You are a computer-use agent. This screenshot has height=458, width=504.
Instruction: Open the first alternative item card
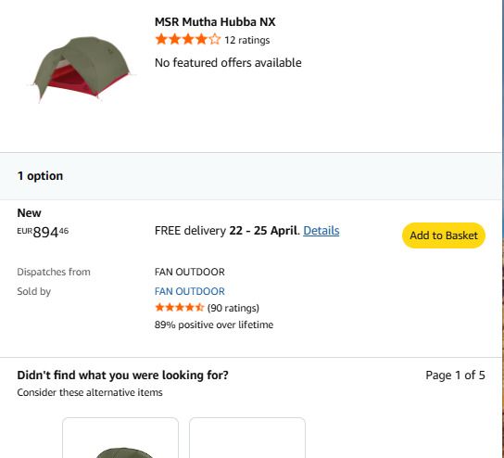pyautogui.click(x=120, y=438)
